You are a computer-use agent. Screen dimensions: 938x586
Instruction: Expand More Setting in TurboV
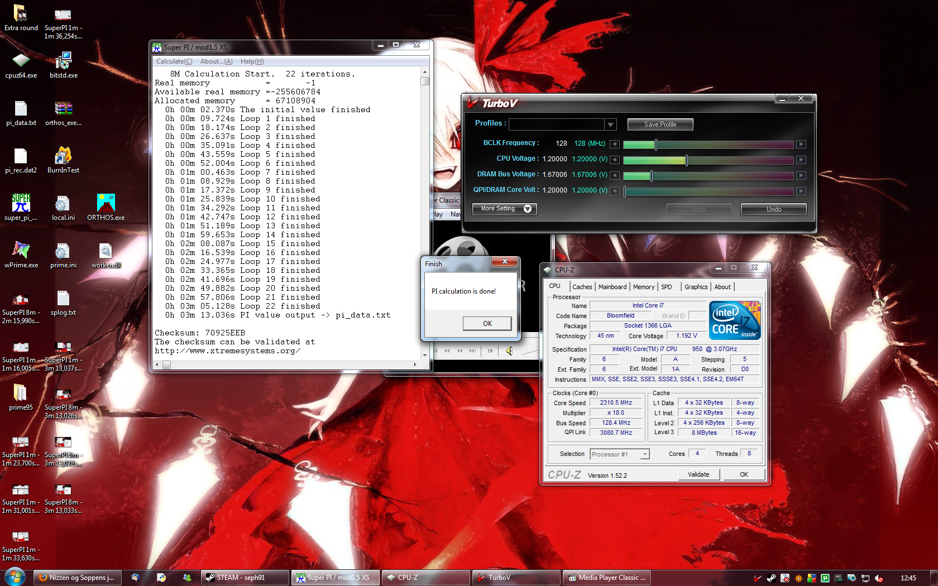pos(505,209)
